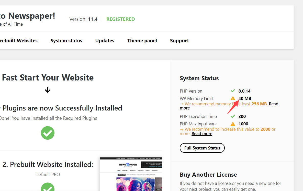Open the System status tab

(x=66, y=41)
